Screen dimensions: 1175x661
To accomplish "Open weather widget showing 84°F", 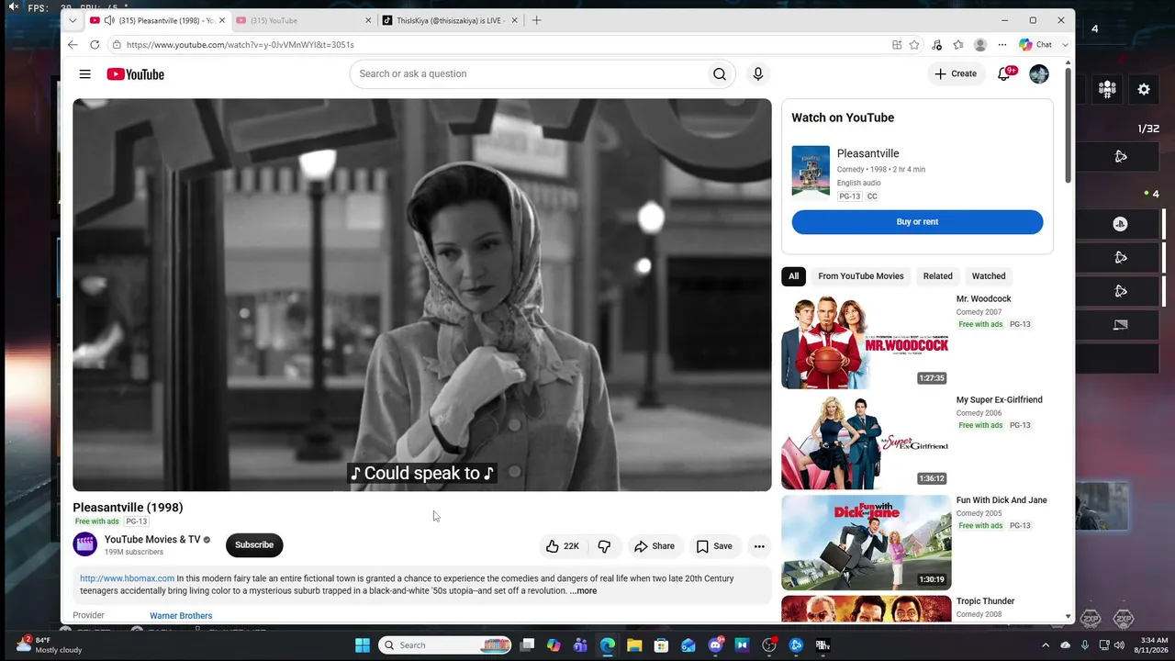I will [x=50, y=645].
